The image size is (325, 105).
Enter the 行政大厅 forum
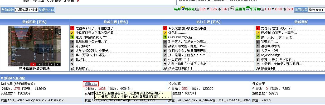259,84
